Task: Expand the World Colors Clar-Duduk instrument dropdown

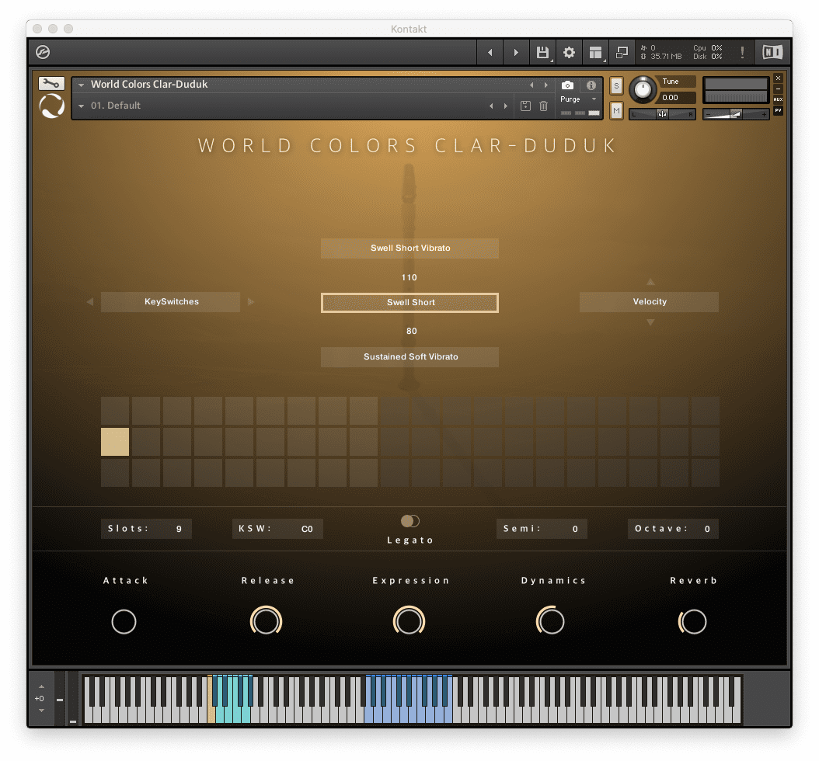Action: pos(82,85)
